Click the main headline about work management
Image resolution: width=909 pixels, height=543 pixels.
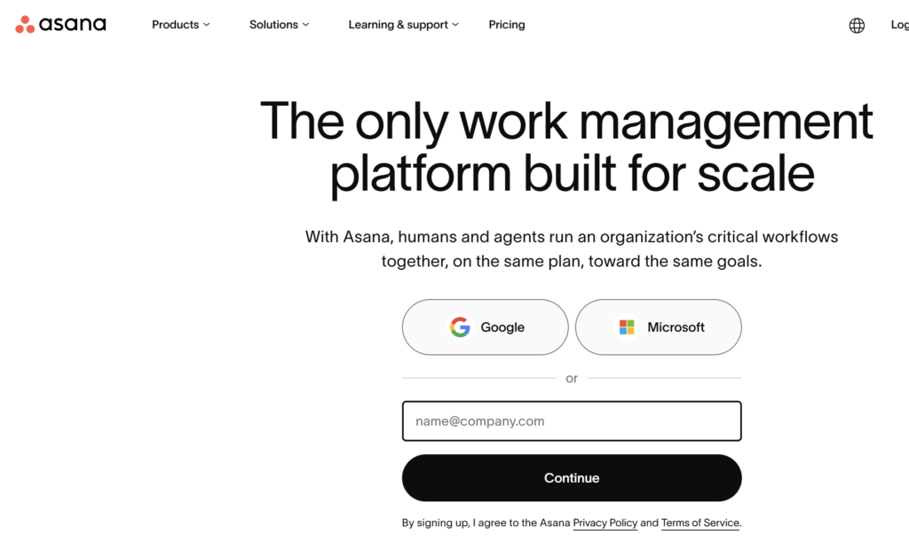click(x=566, y=147)
